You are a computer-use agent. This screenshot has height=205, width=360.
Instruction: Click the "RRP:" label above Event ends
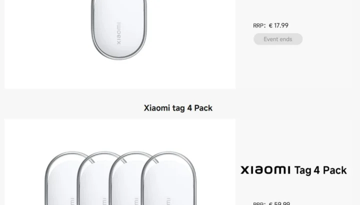(x=259, y=25)
